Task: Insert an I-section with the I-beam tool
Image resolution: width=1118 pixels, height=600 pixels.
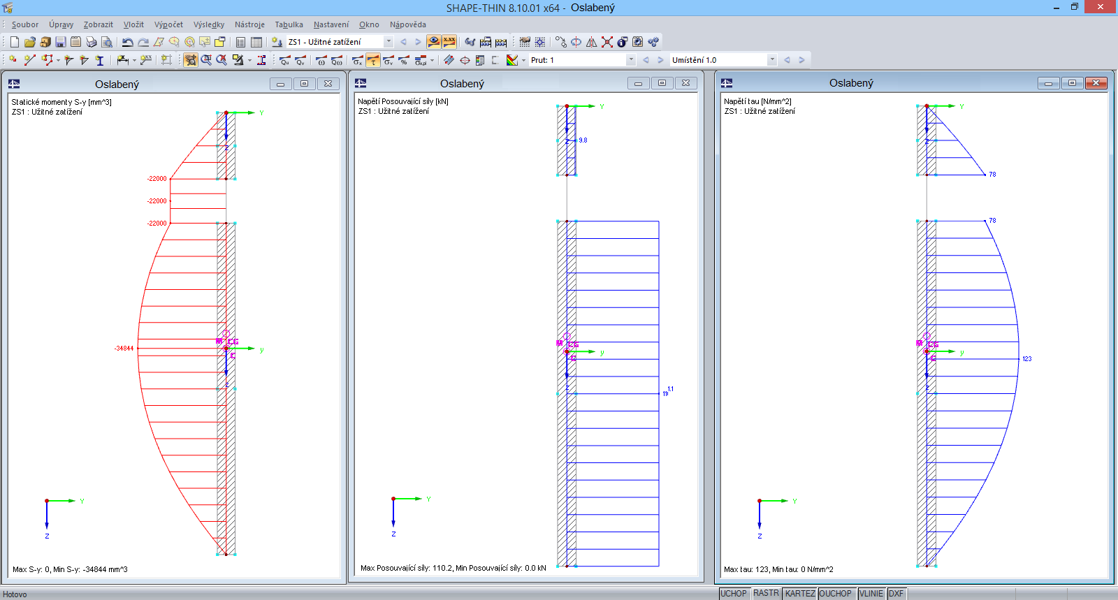Action: tap(99, 60)
